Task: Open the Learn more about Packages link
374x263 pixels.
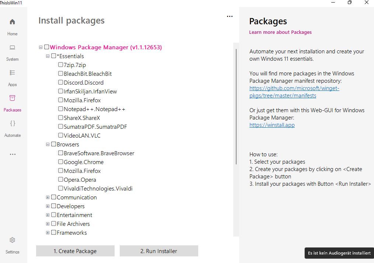Action: (280, 32)
